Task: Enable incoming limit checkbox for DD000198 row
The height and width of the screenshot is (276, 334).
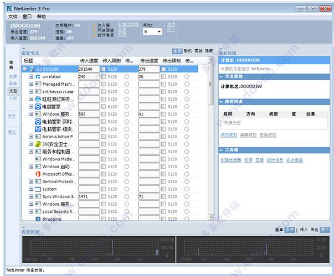Action: click(x=104, y=69)
